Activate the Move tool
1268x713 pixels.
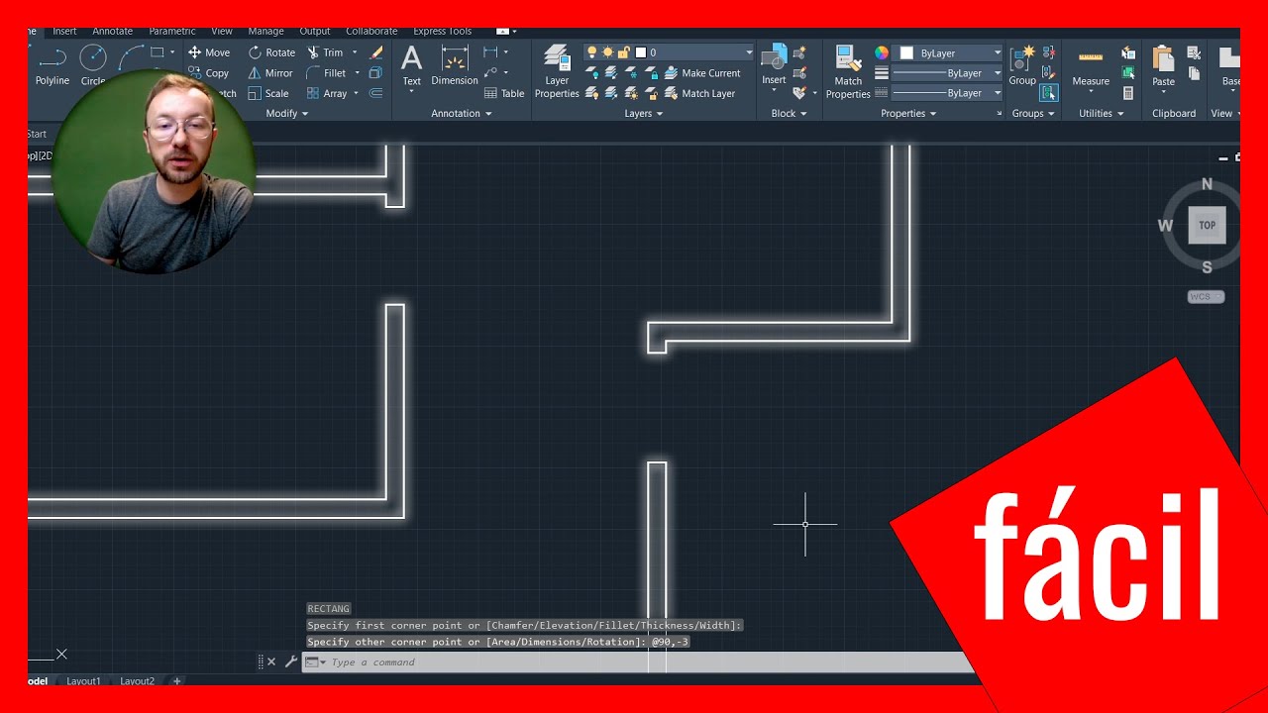click(209, 52)
